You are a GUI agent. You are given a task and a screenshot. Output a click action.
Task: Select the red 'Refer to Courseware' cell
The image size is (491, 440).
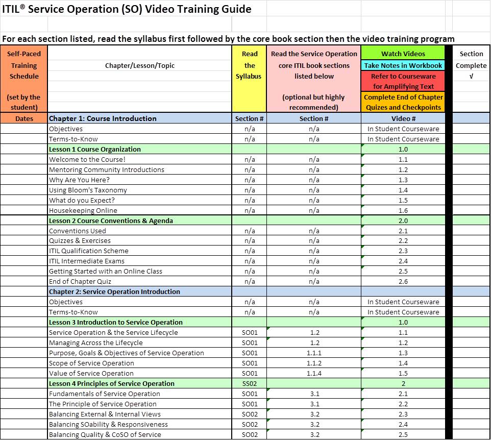(x=403, y=81)
